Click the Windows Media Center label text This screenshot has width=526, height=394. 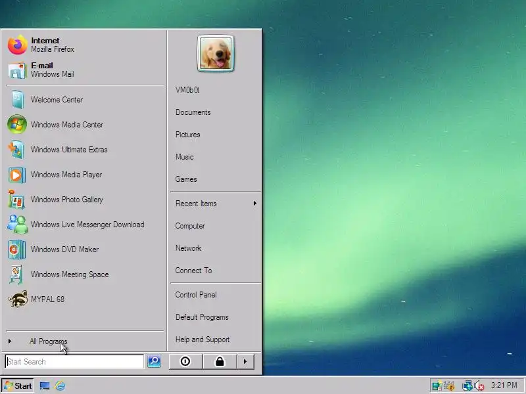(x=67, y=125)
